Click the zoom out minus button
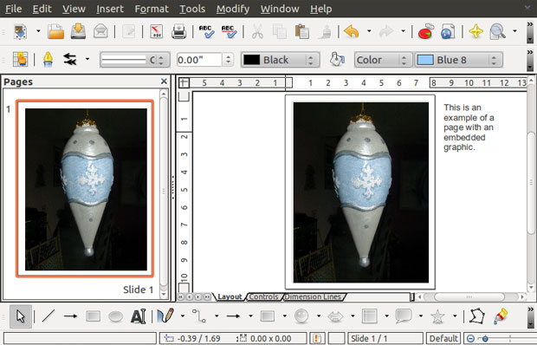The width and height of the screenshot is (537, 345). click(470, 339)
